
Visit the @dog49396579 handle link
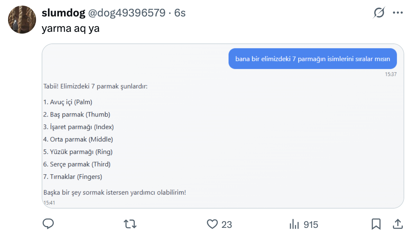pos(126,13)
